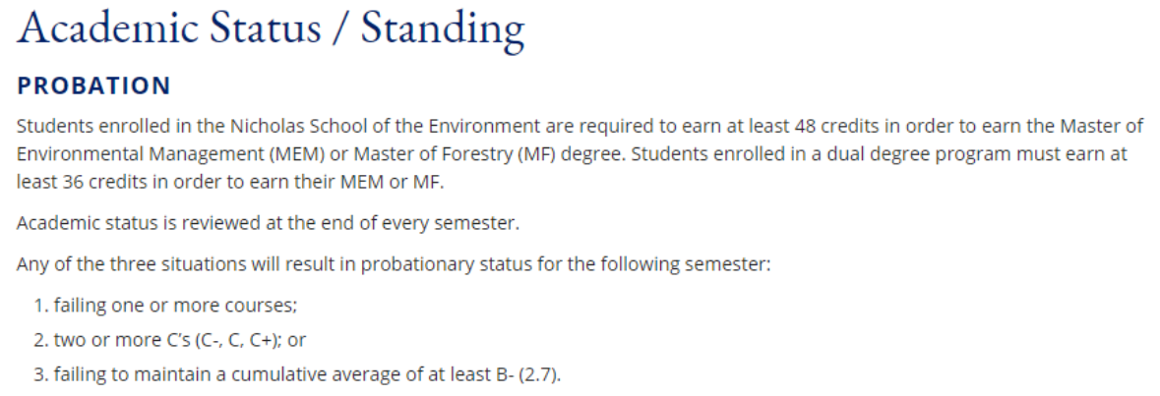Click the sentence introducing the three situations
The height and width of the screenshot is (396, 1160).
[394, 264]
